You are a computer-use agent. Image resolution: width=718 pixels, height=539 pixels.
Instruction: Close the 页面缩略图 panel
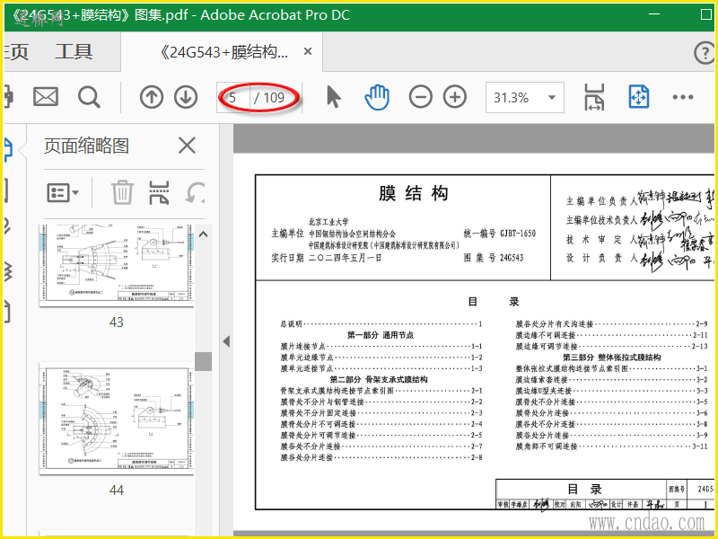(x=187, y=146)
